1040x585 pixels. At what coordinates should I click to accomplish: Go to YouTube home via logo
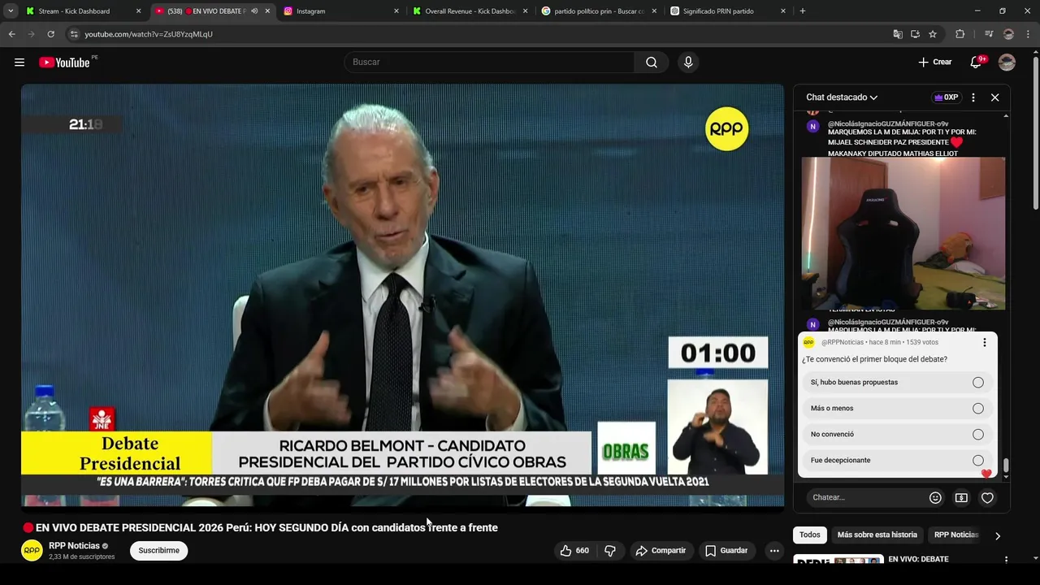click(64, 63)
